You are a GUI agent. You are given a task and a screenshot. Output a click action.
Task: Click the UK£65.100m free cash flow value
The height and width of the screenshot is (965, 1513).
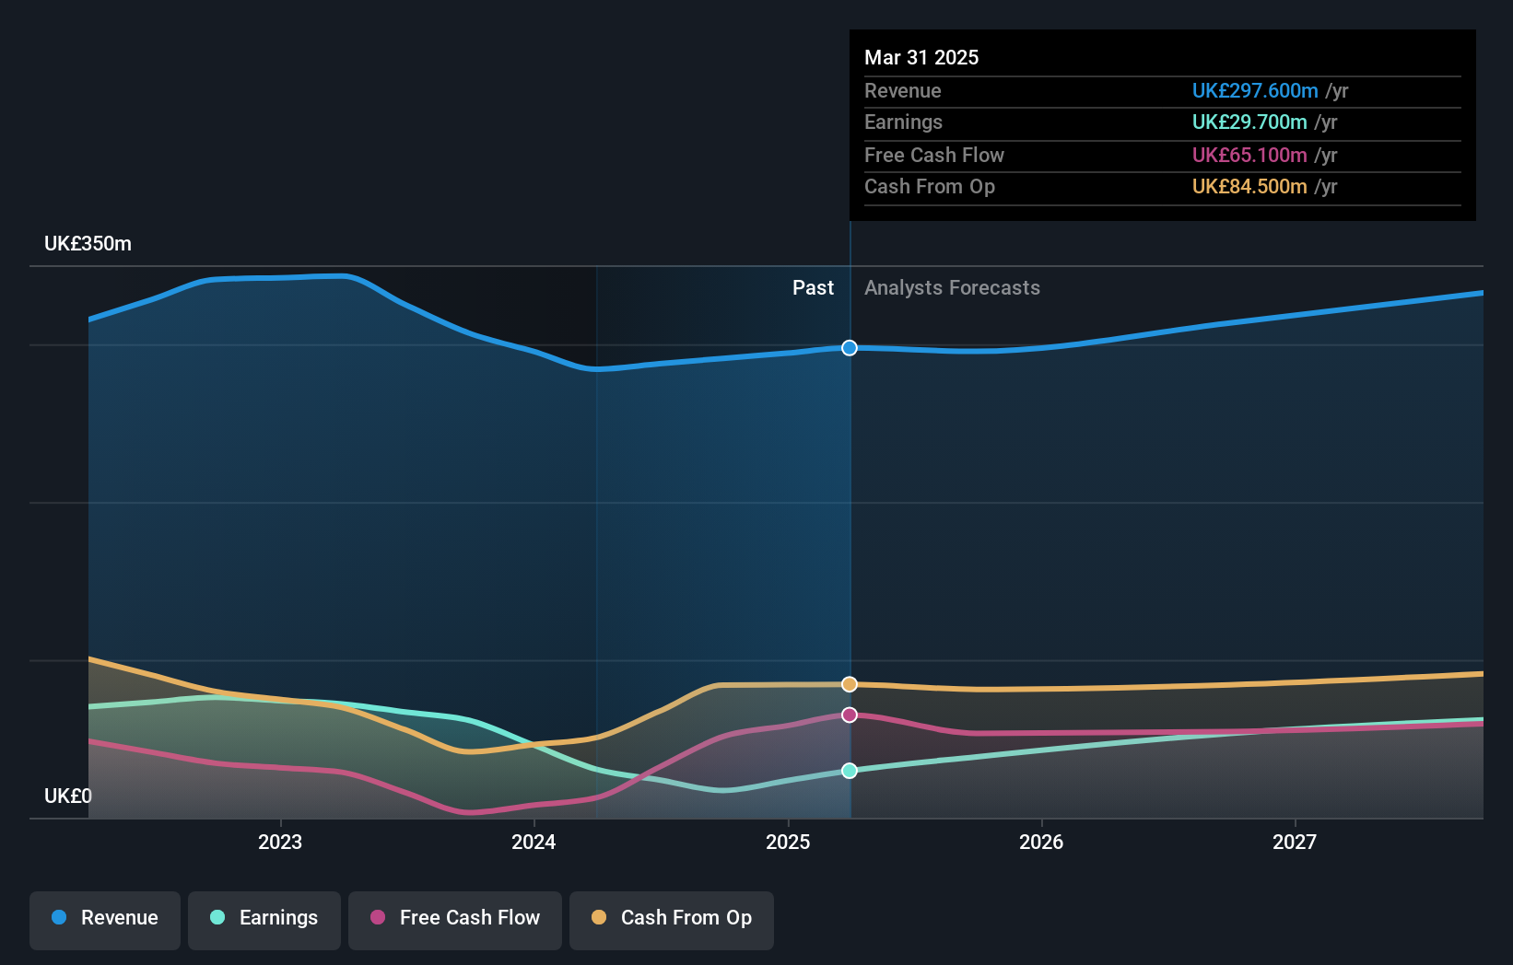click(x=1249, y=155)
